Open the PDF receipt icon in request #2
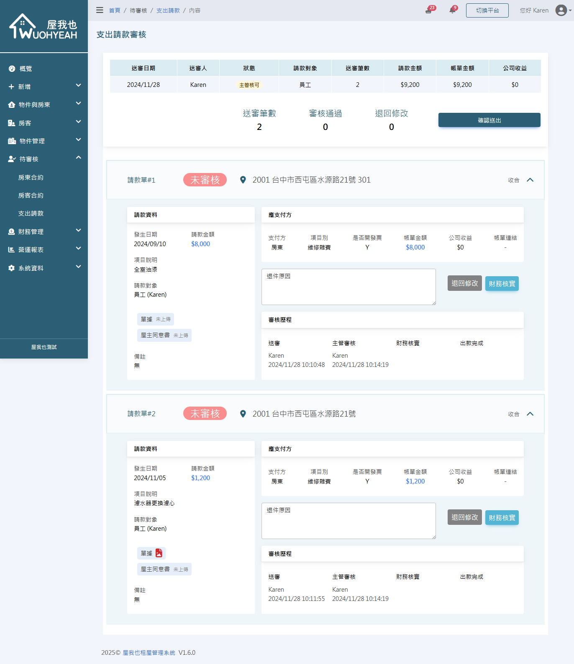Viewport: 574px width, 664px height. point(159,553)
